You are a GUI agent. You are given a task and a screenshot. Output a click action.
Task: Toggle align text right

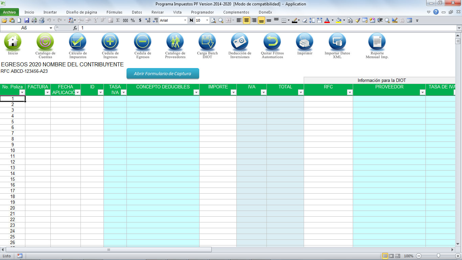pyautogui.click(x=254, y=20)
